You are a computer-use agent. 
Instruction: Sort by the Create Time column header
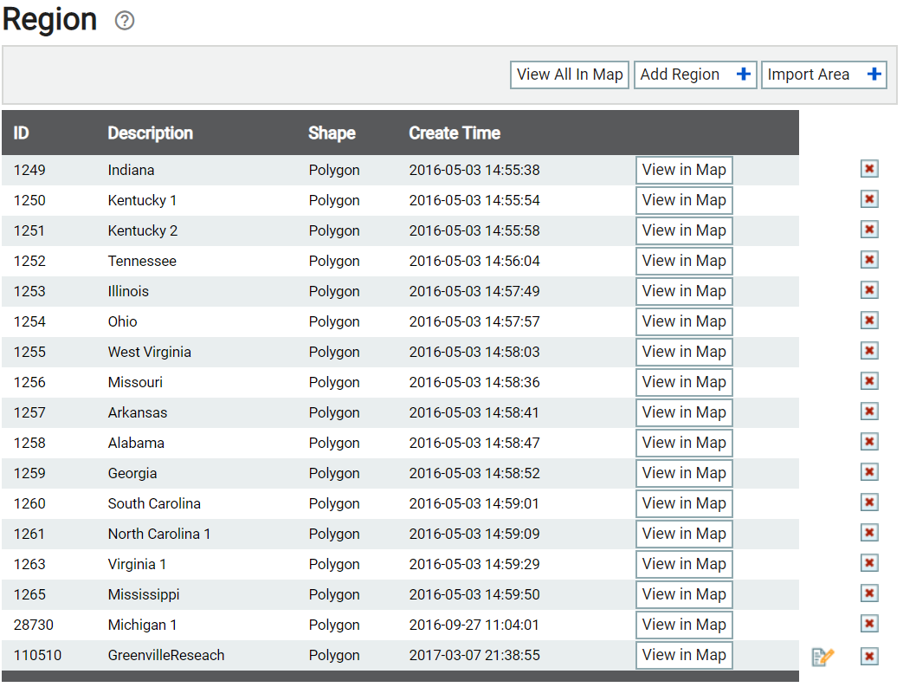(x=455, y=133)
